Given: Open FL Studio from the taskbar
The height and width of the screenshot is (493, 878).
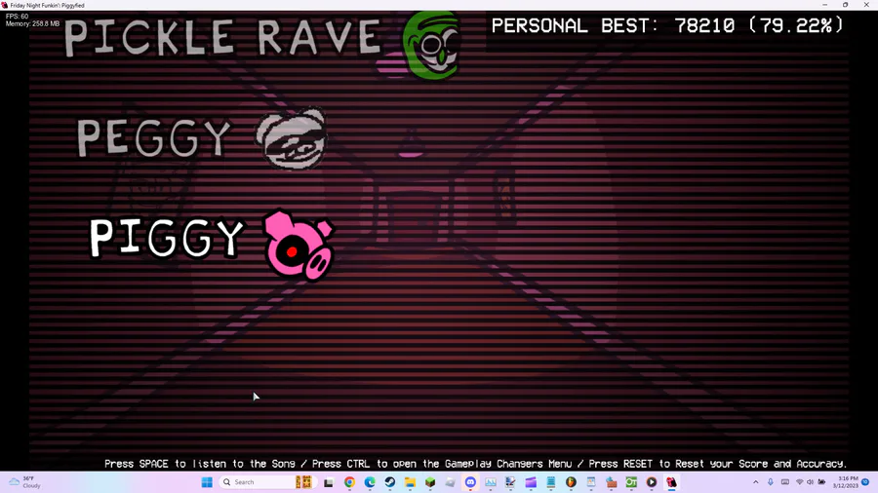Looking at the screenshot, I should [571, 482].
